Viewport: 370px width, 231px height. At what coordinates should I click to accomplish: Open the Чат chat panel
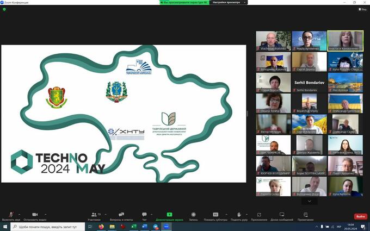[x=144, y=216]
